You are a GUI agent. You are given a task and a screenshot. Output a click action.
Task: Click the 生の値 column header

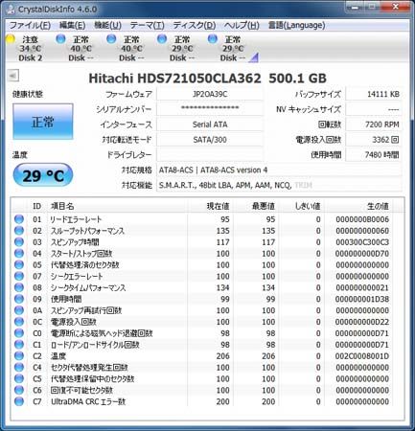point(378,206)
